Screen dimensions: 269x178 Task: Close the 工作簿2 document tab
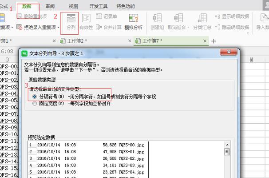coord(130,41)
